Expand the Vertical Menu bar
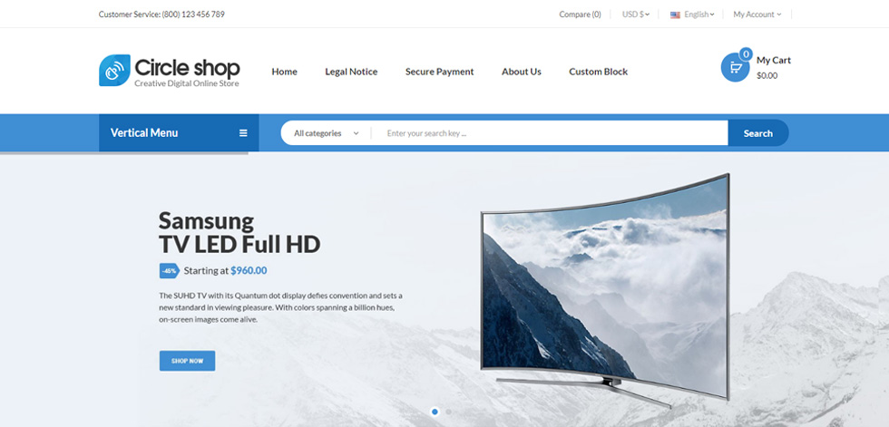Viewport: 889px width, 427px height. [x=179, y=133]
